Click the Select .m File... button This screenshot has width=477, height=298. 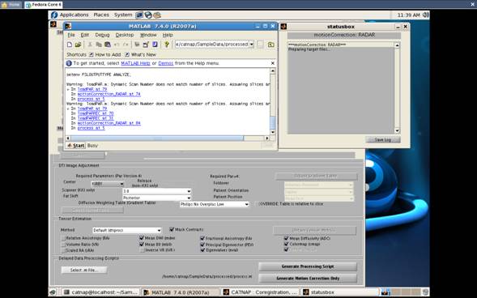pos(84,270)
